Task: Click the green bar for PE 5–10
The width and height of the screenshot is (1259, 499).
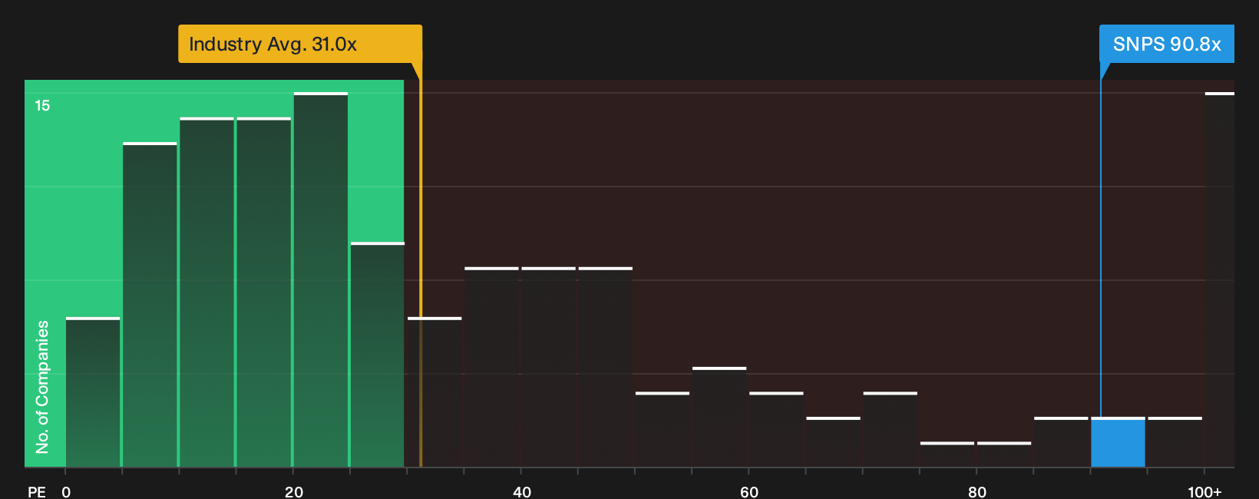Action: tap(150, 305)
